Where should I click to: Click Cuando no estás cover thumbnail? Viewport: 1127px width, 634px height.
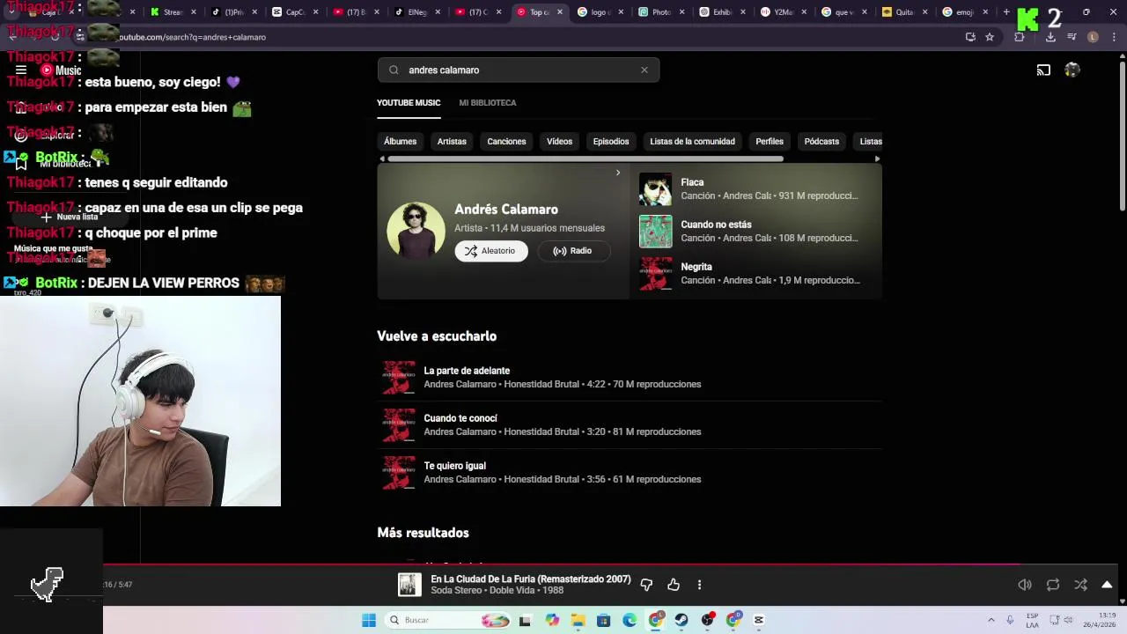[655, 232]
